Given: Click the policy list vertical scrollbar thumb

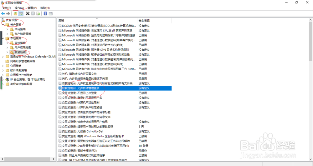Looking at the screenshot, I should tap(310, 42).
